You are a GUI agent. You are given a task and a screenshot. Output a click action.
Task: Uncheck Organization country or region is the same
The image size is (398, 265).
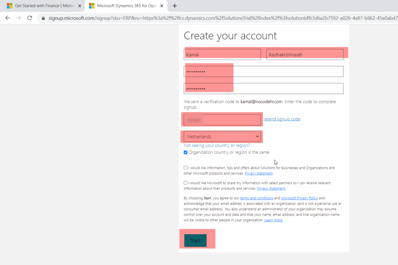coord(185,153)
